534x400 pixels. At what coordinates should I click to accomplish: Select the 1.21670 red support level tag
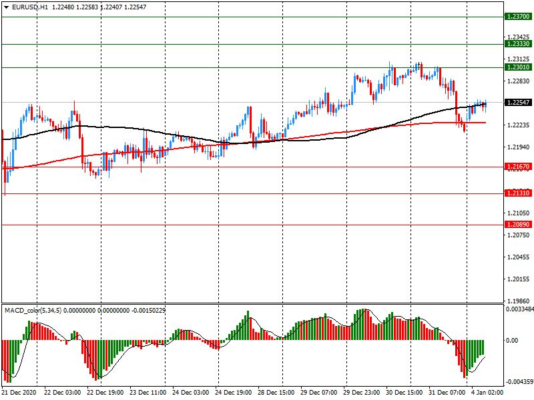pyautogui.click(x=518, y=166)
